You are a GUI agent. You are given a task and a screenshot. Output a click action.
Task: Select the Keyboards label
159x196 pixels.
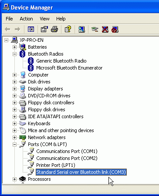pyautogui.click(x=39, y=123)
